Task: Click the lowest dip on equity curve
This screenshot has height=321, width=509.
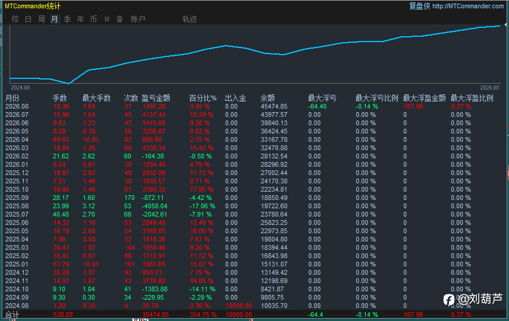Action: [x=68, y=83]
